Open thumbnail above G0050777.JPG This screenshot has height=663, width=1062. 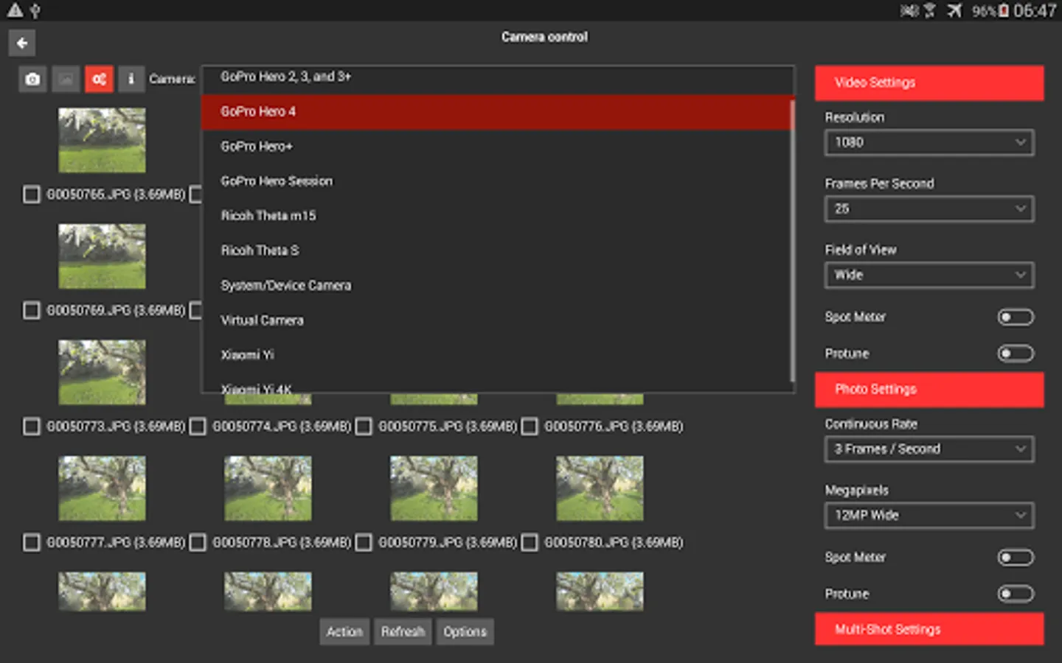102,488
